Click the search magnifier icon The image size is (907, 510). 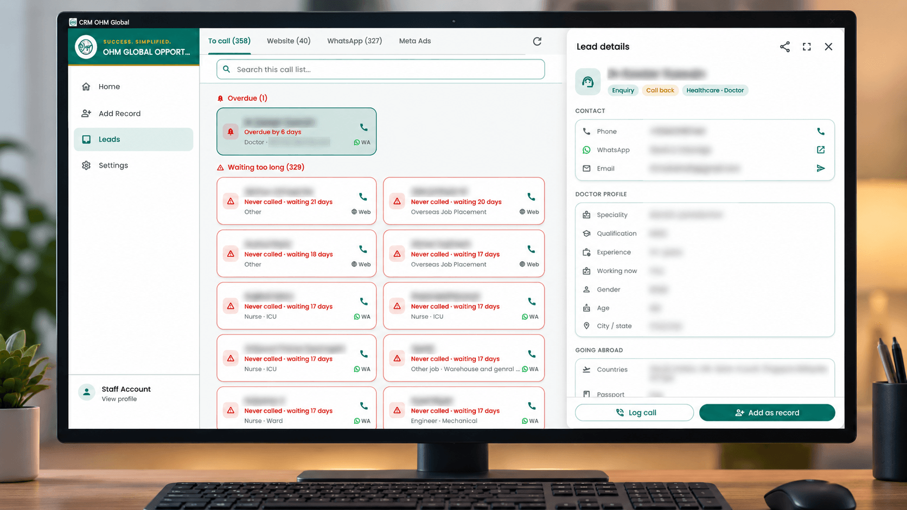227,69
